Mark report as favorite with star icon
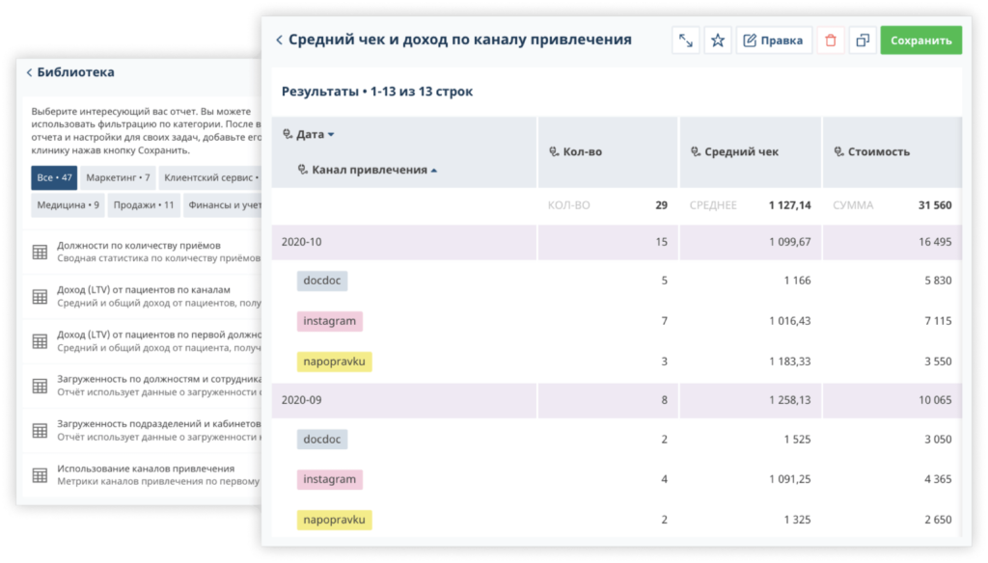This screenshot has height=563, width=988. [717, 40]
